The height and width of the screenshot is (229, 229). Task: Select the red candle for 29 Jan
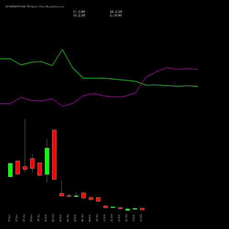coord(33,164)
